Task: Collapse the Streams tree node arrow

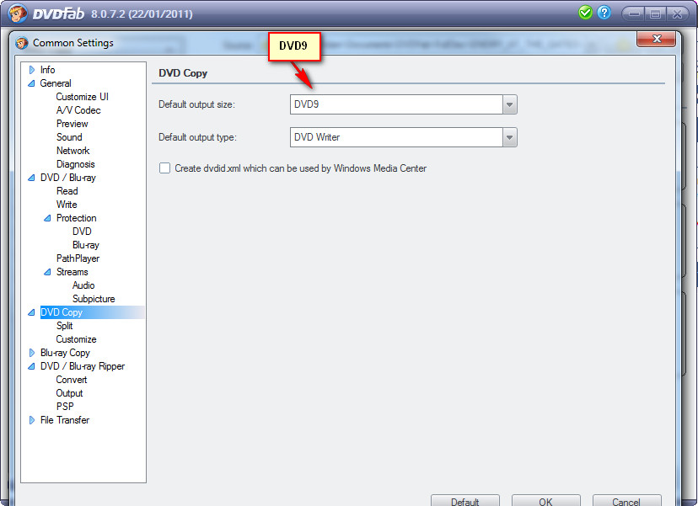Action: [x=48, y=272]
